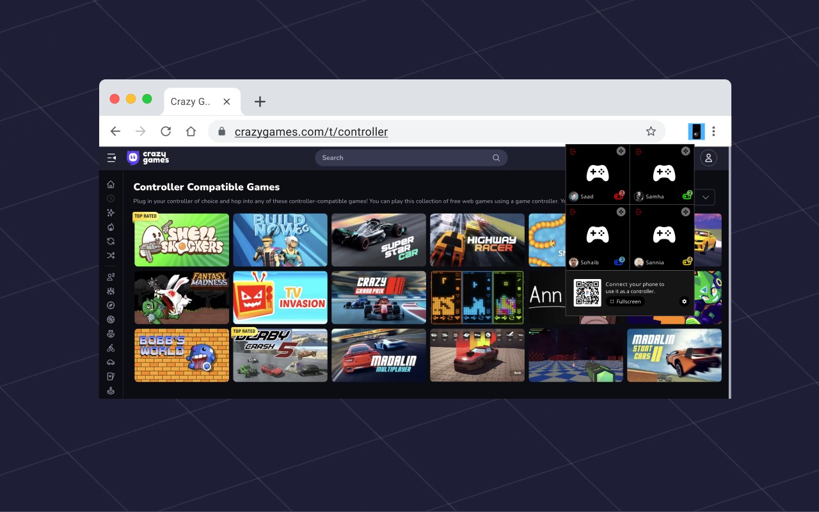Screen dimensions: 819x512
Task: Open gamepad mapping for Saad
Action: [621, 151]
